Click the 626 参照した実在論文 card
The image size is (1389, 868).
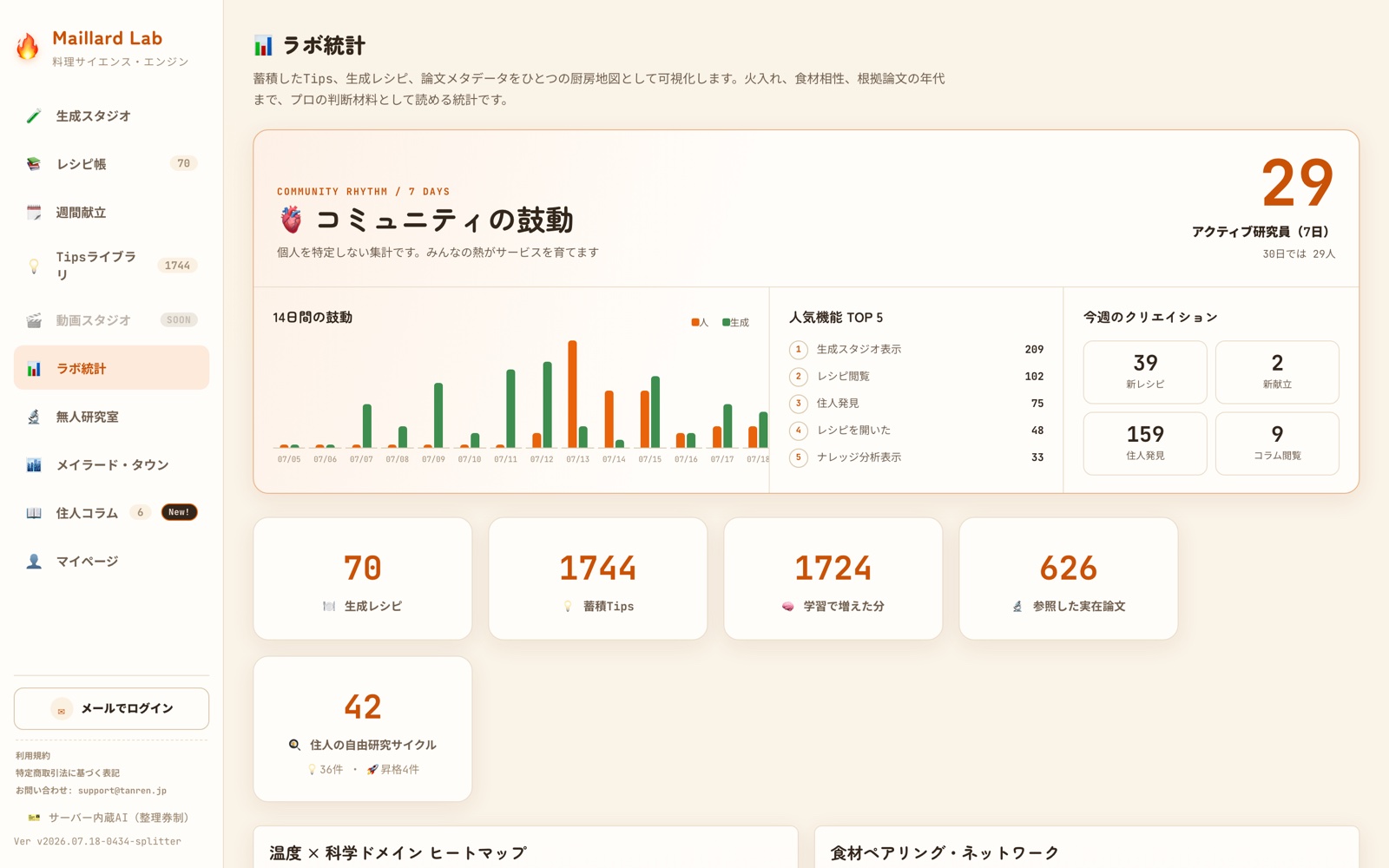pyautogui.click(x=1069, y=579)
